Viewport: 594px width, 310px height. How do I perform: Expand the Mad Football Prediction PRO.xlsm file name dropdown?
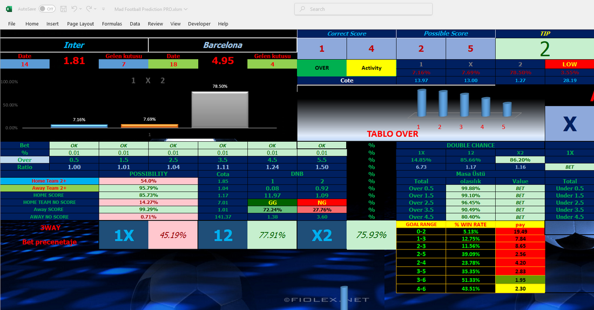[x=186, y=9]
